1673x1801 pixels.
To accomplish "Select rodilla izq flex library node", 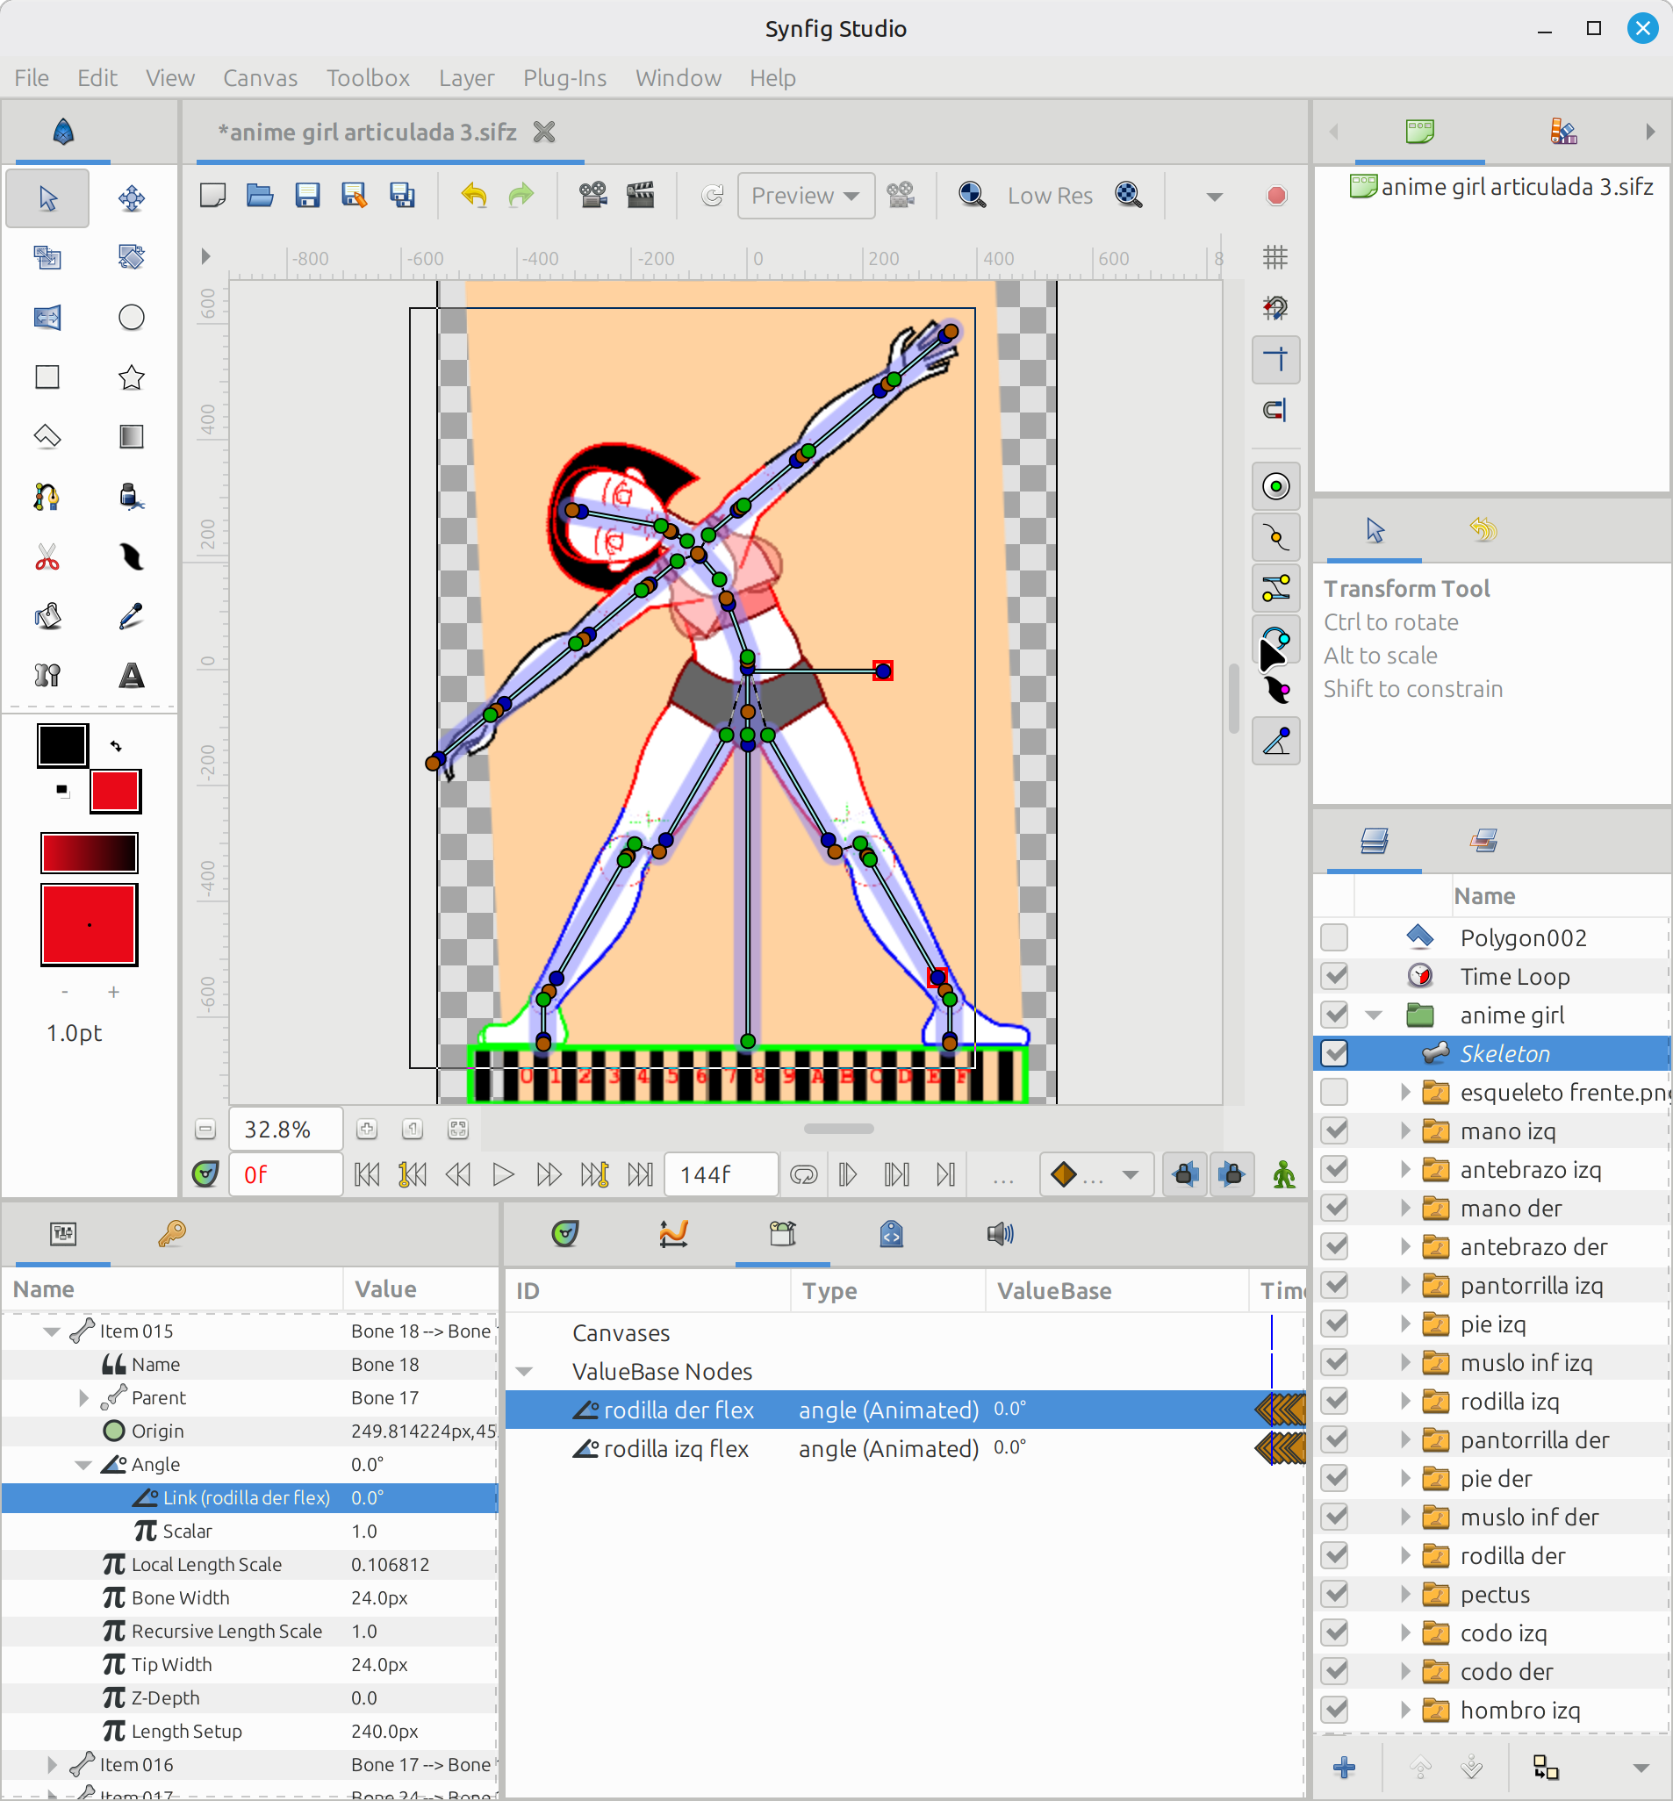I will pyautogui.click(x=675, y=1449).
